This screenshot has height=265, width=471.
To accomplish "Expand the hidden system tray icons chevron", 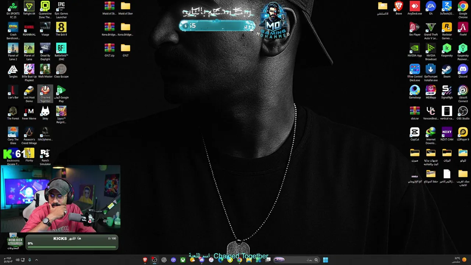I will point(36,260).
